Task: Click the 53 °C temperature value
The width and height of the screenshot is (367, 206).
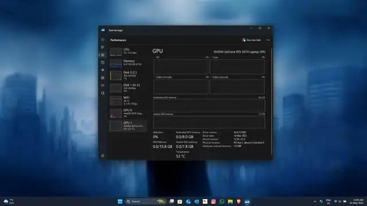Action: 181,156
